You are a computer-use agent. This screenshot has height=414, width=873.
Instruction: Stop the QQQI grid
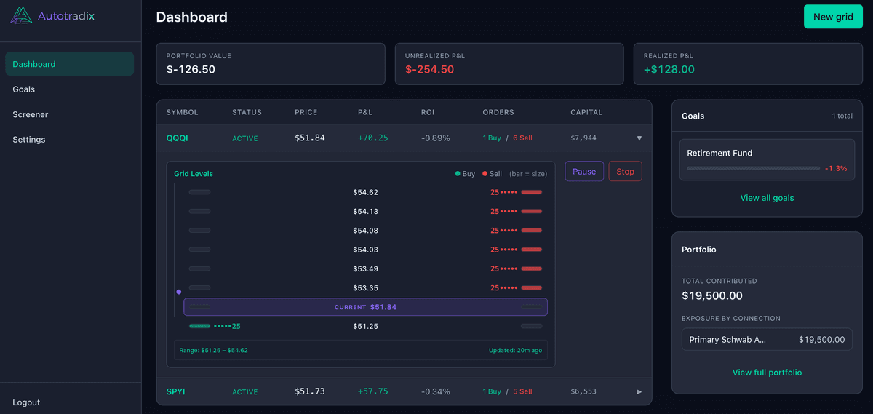pyautogui.click(x=625, y=172)
